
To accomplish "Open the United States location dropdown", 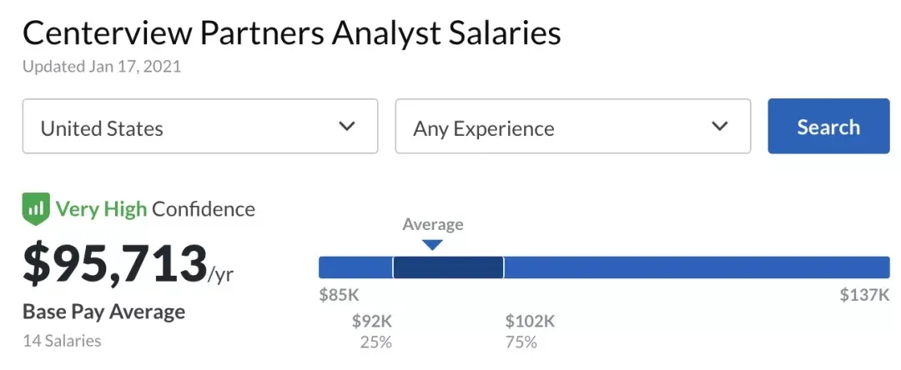I will pyautogui.click(x=200, y=127).
